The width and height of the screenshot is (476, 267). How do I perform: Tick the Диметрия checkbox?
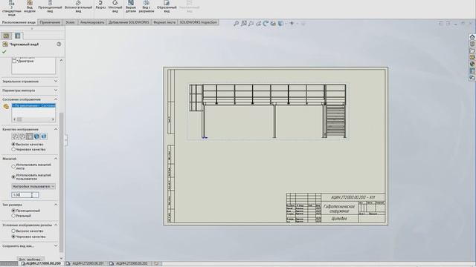pos(14,61)
